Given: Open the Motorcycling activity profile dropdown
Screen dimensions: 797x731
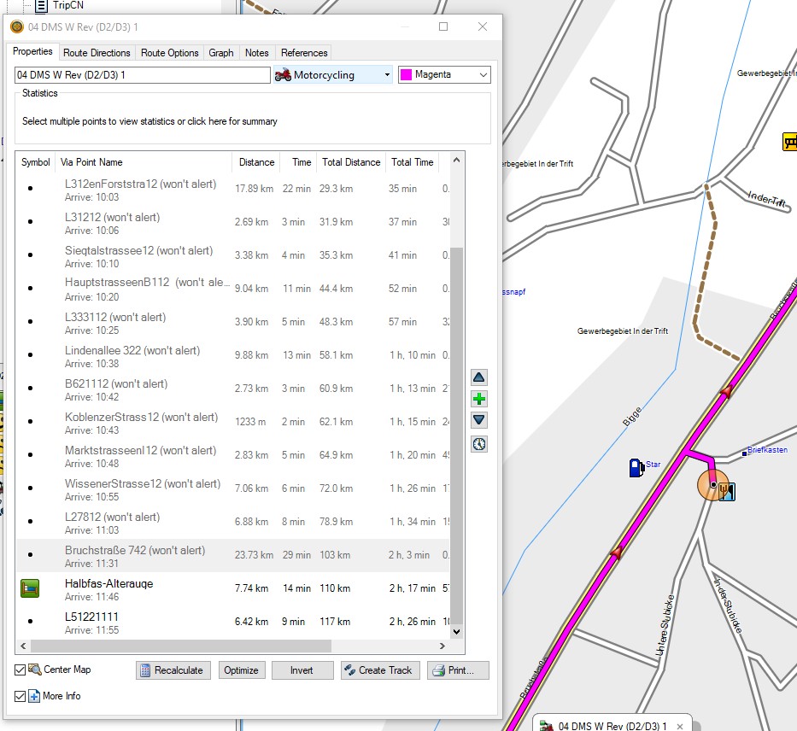Looking at the screenshot, I should coord(332,75).
